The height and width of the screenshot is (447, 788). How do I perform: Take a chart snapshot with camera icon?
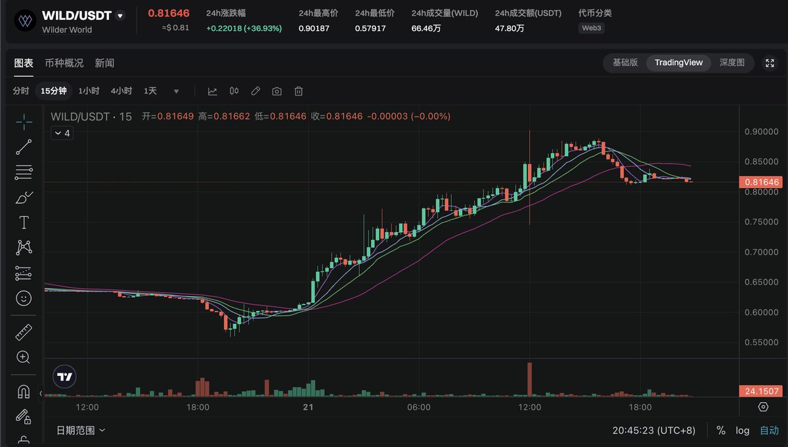click(277, 91)
